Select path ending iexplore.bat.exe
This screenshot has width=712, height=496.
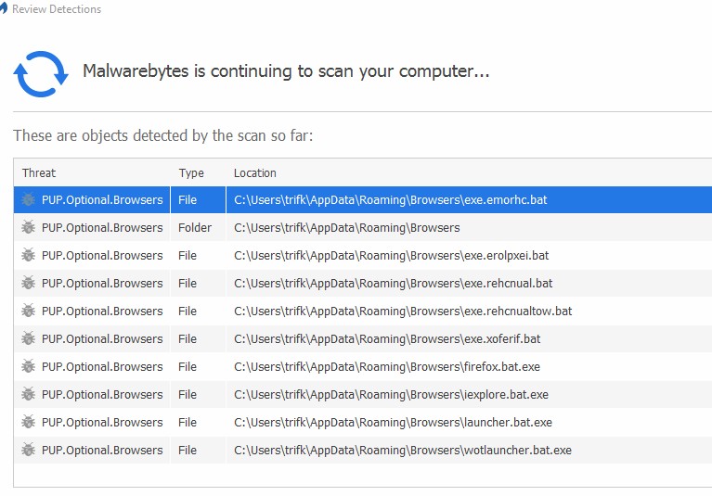[391, 395]
